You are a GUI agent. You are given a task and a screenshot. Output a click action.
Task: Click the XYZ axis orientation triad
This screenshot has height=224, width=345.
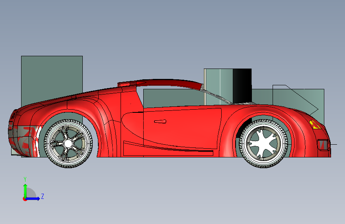point(33,189)
